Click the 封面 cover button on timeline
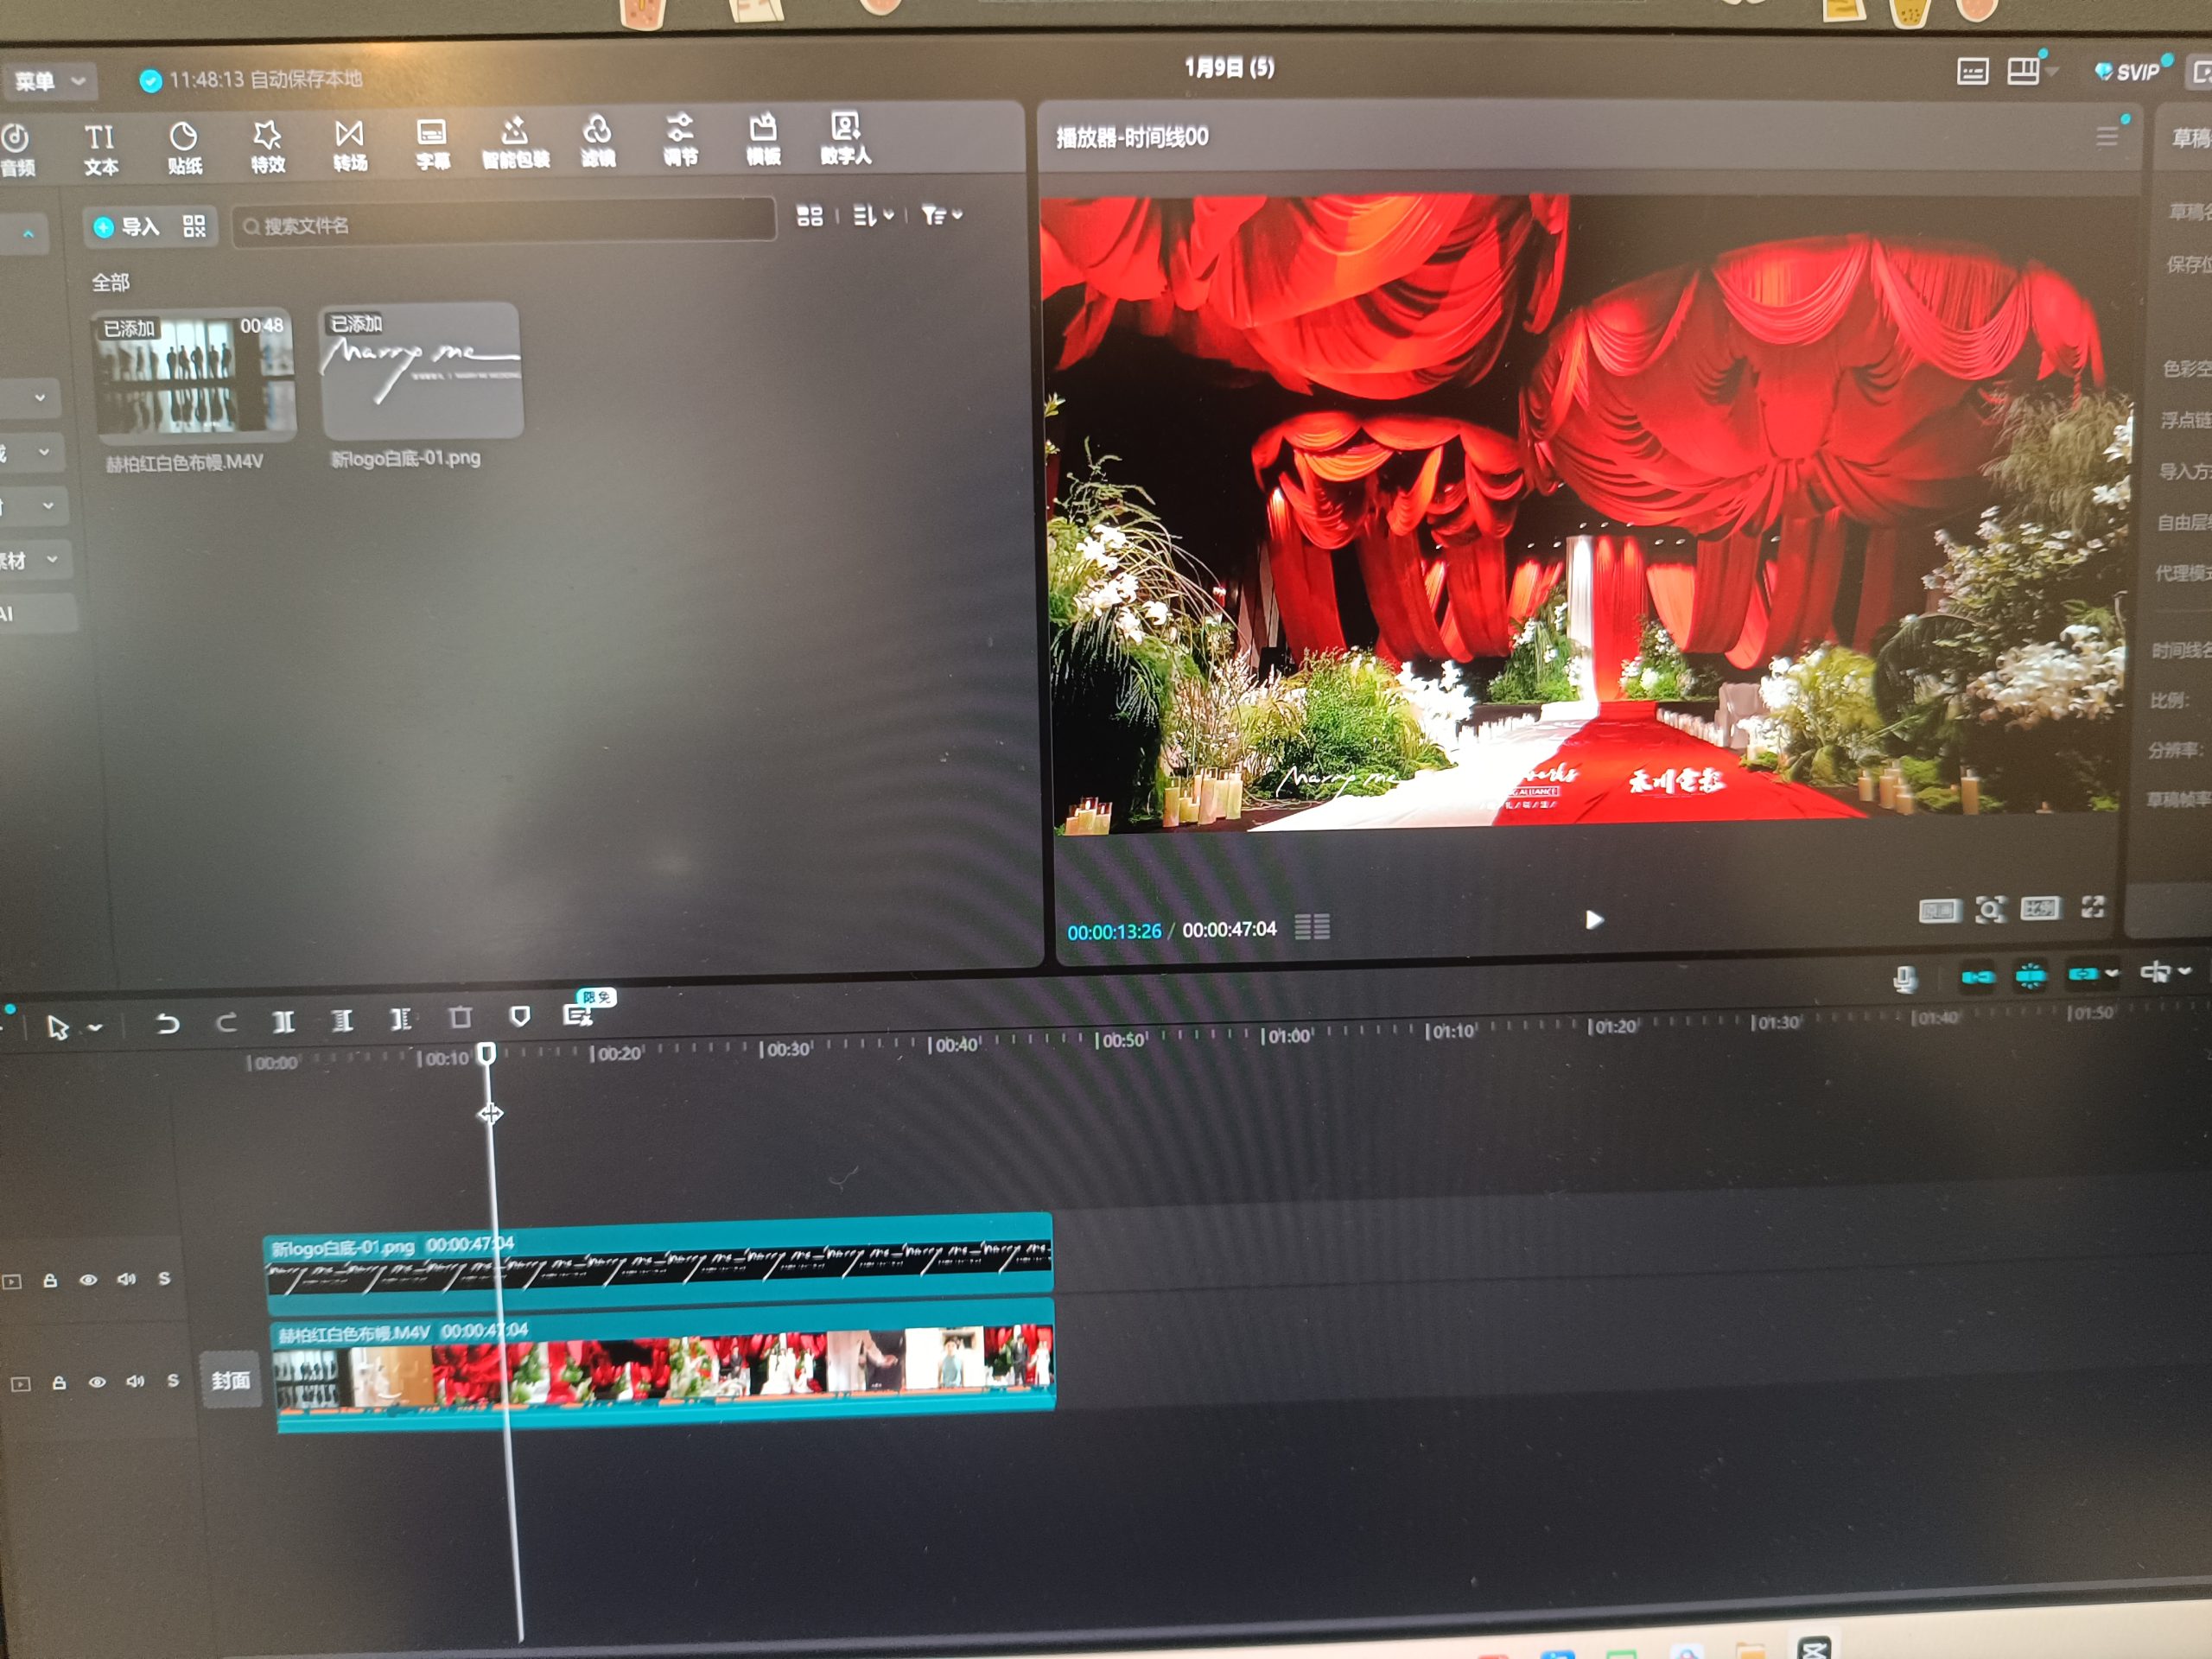Viewport: 2212px width, 1659px height. point(230,1381)
